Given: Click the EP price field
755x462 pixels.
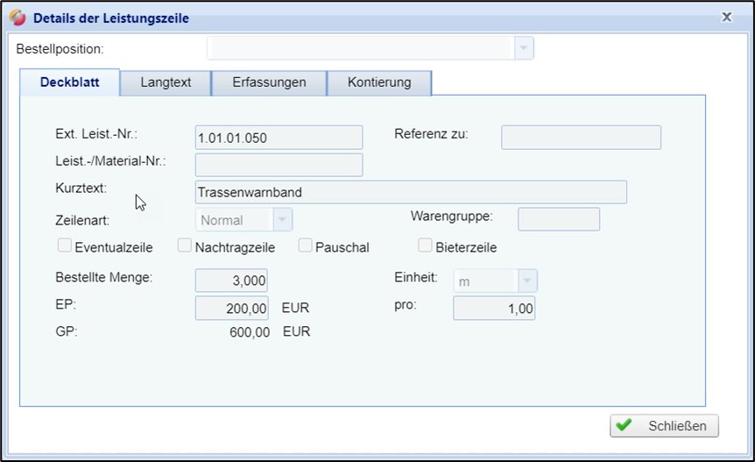Looking at the screenshot, I should (x=231, y=309).
